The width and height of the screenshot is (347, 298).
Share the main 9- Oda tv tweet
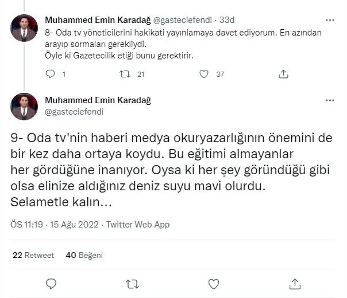(x=295, y=284)
